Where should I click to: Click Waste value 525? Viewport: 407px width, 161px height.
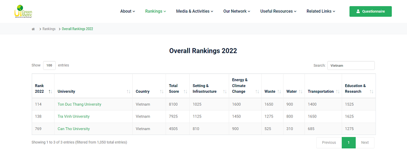click(268, 129)
